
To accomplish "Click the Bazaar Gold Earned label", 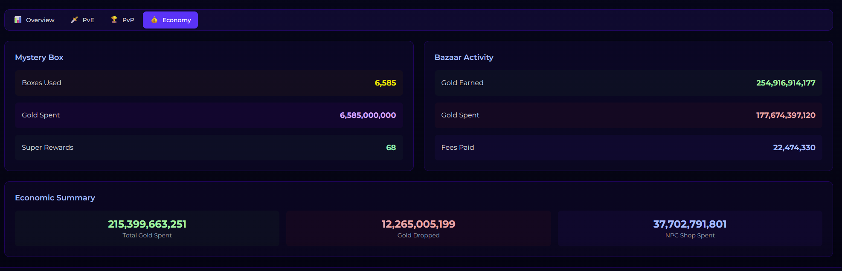I will (x=462, y=83).
